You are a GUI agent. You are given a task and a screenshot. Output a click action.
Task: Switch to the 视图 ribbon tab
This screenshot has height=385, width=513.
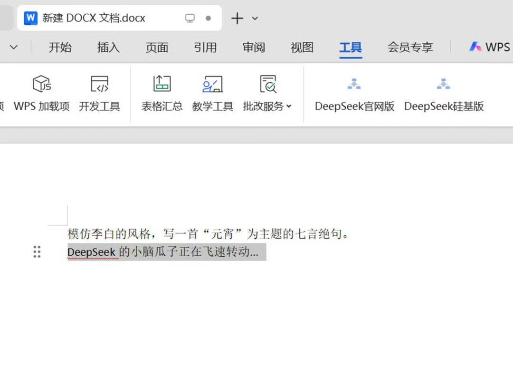[x=302, y=48]
